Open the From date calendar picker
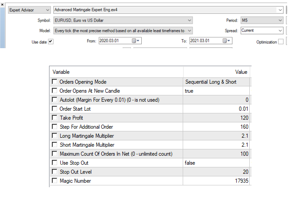Image resolution: width=288 pixels, height=216 pixels. tap(136, 41)
